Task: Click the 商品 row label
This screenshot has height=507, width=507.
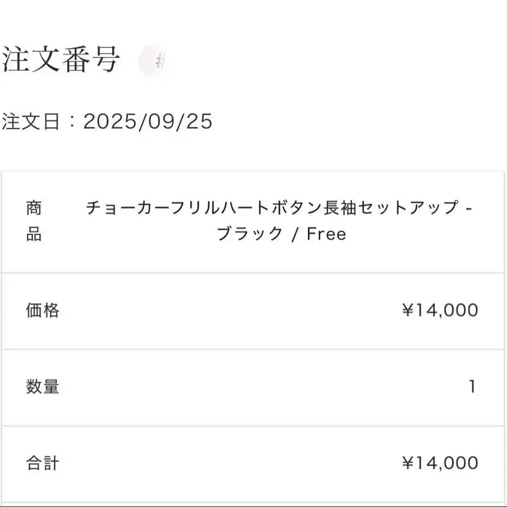Action: click(33, 221)
